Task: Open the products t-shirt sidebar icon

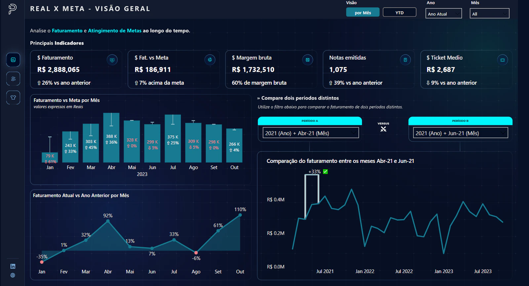Action: 13,98
